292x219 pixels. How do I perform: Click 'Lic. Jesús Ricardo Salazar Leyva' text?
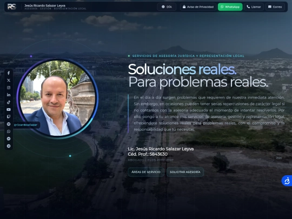161,149
